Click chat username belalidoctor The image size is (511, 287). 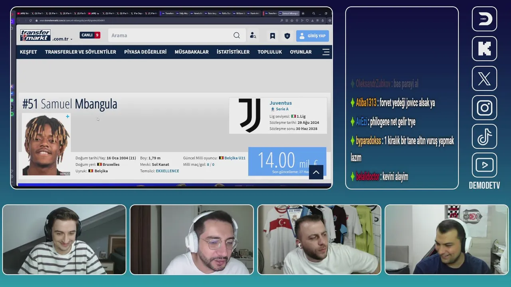[367, 177]
